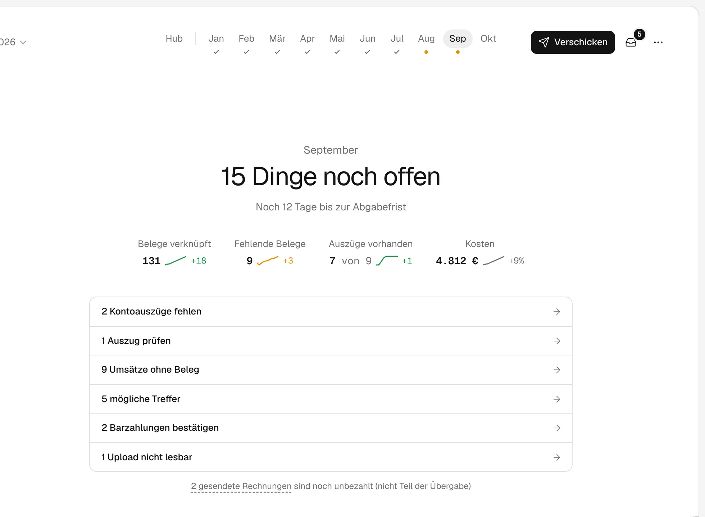The image size is (705, 517).
Task: Select the Jun month tab
Action: pyautogui.click(x=367, y=38)
